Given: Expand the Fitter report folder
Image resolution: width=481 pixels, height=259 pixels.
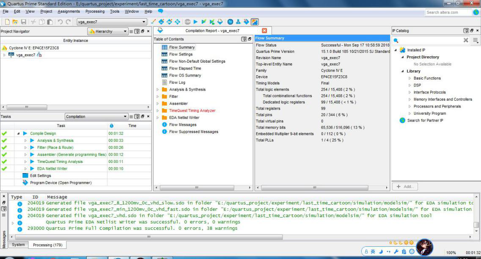Looking at the screenshot, I should click(158, 96).
